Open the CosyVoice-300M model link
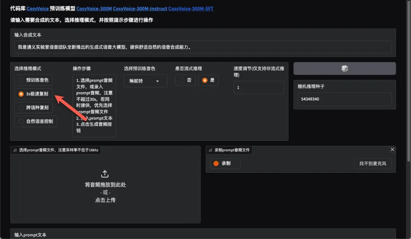Screen dimensions: 411x239 click(x=94, y=8)
